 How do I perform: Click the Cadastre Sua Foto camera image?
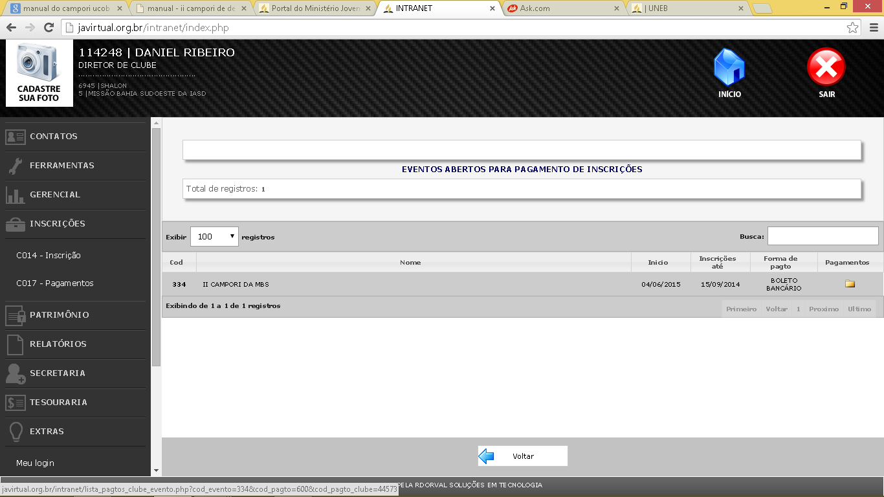pos(39,74)
